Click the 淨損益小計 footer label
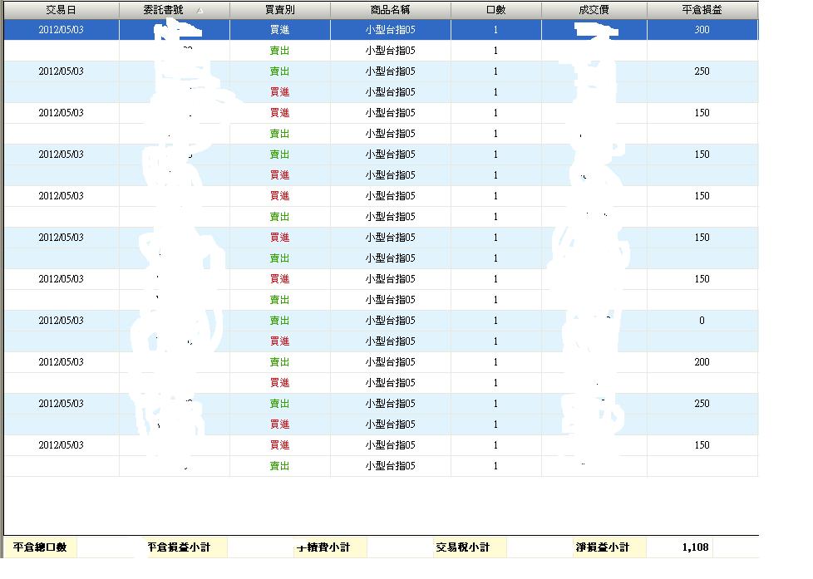Viewport: 813px width, 579px height. coord(602,547)
